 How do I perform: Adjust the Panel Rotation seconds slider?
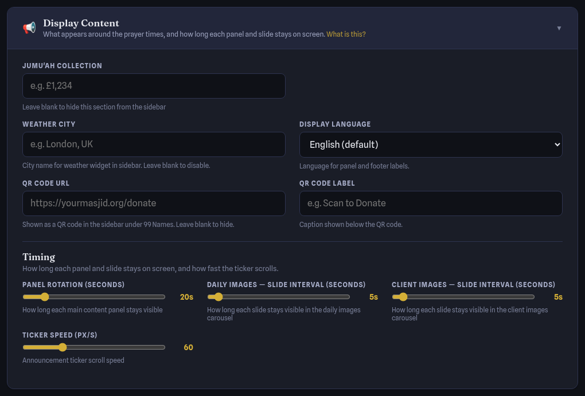click(93, 297)
